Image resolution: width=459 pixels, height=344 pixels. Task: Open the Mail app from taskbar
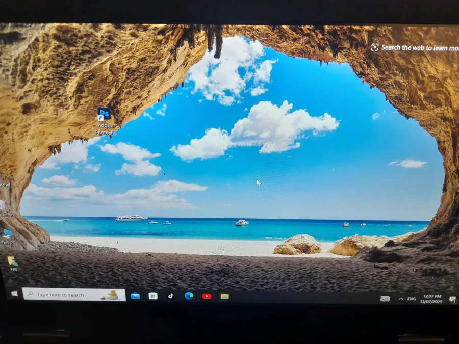point(135,296)
